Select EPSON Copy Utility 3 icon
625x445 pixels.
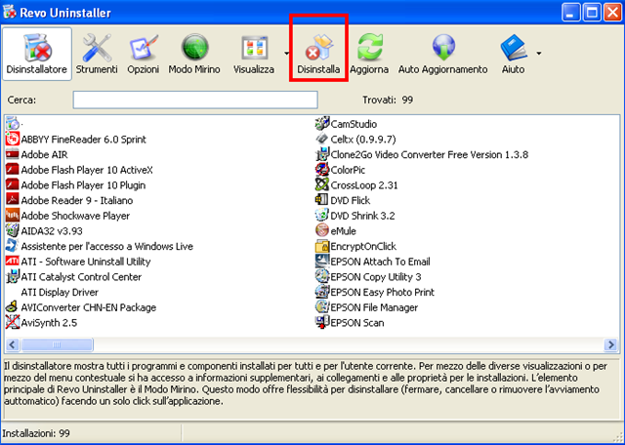321,276
